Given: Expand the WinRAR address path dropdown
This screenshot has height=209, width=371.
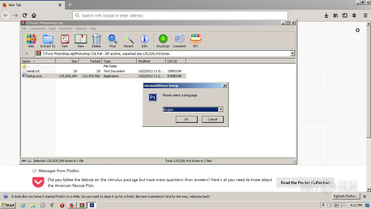Looking at the screenshot, I should [292, 53].
